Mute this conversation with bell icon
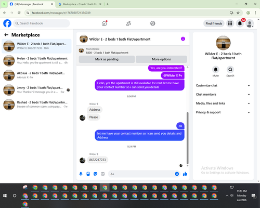 [216, 70]
